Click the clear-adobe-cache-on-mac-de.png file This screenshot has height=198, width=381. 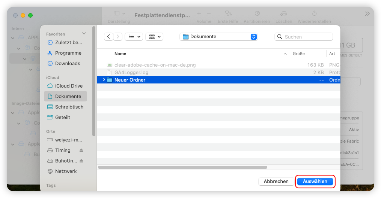tap(155, 65)
